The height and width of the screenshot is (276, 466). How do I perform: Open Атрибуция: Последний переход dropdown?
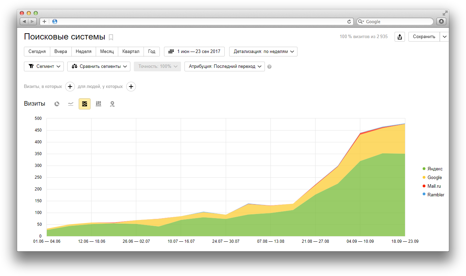(225, 66)
